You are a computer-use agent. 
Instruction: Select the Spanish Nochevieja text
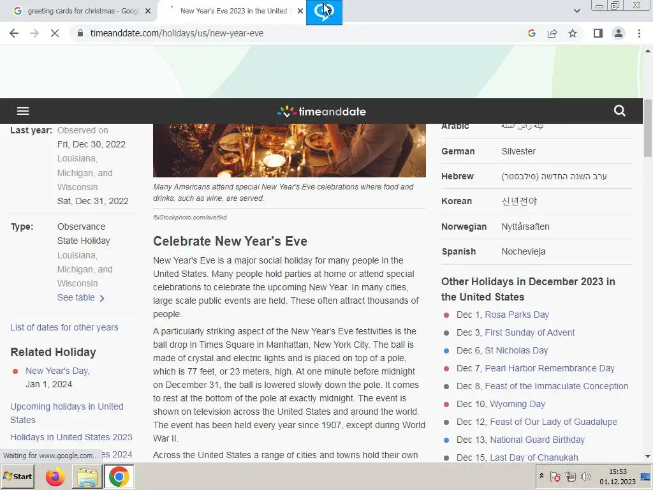tap(524, 251)
